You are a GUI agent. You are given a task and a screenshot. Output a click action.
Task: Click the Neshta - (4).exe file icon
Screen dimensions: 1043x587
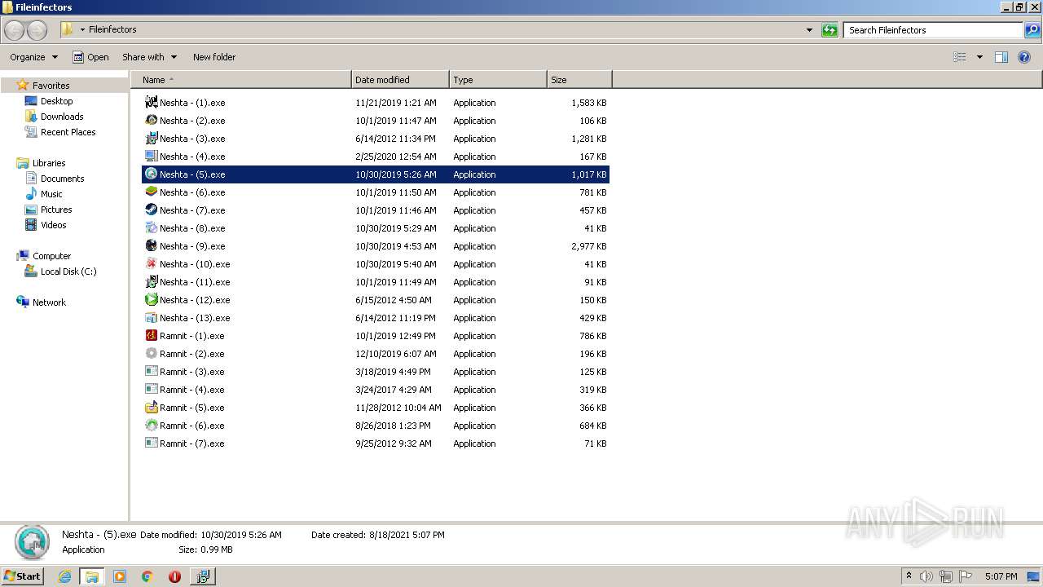pos(151,157)
